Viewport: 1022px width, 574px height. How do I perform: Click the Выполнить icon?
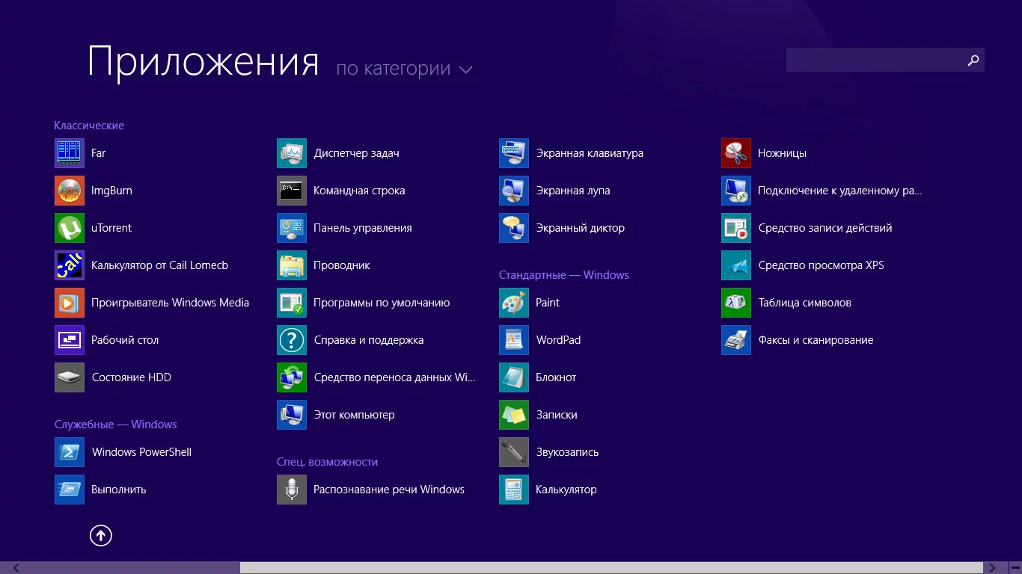tap(70, 490)
